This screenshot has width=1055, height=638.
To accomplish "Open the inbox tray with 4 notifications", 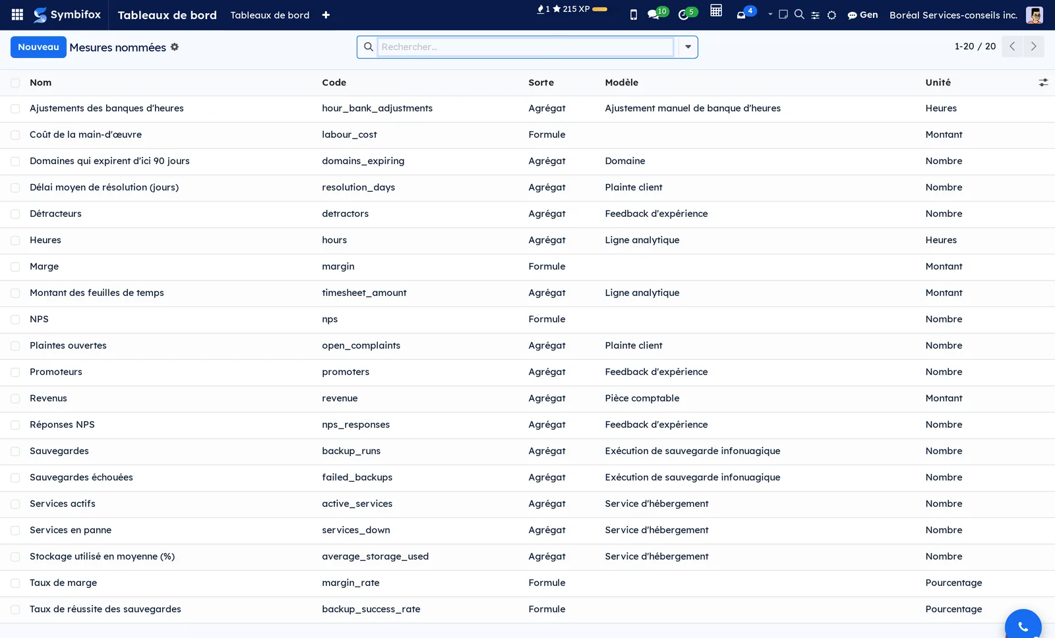I will click(746, 13).
